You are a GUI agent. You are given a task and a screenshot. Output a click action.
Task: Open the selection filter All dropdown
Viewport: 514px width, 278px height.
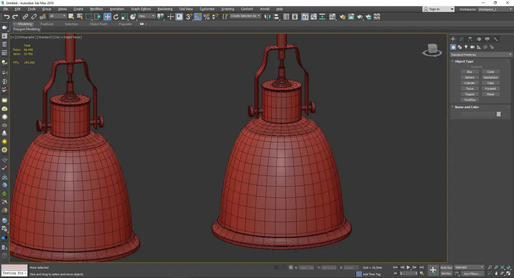pos(58,16)
